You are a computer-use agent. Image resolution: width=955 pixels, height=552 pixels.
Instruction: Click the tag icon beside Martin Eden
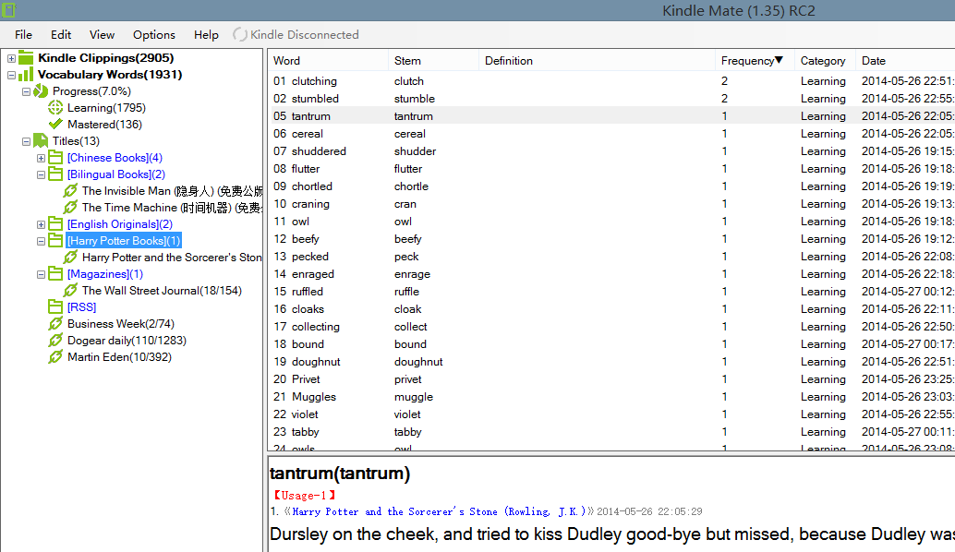pos(55,356)
